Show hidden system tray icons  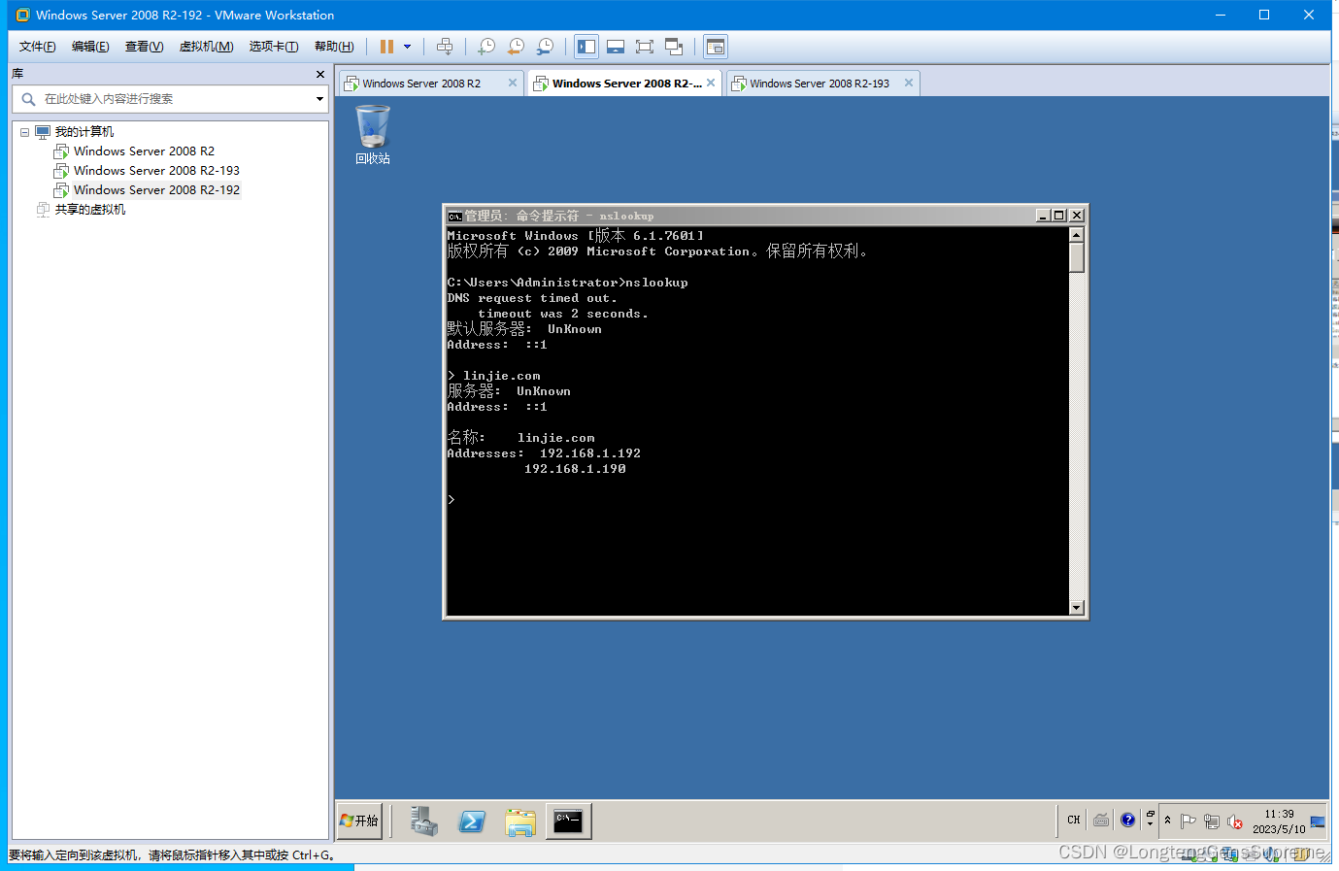(1167, 821)
